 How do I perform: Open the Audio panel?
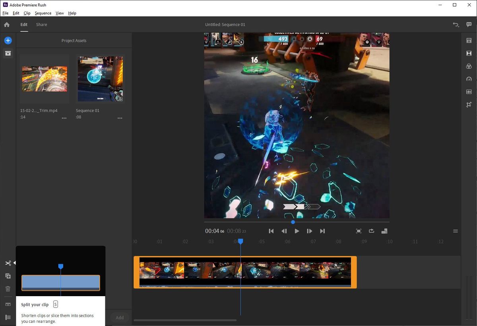click(469, 92)
